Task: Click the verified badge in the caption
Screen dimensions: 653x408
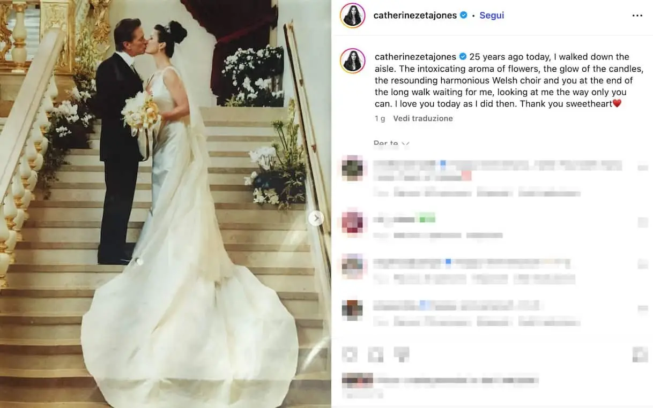Action: pos(463,57)
